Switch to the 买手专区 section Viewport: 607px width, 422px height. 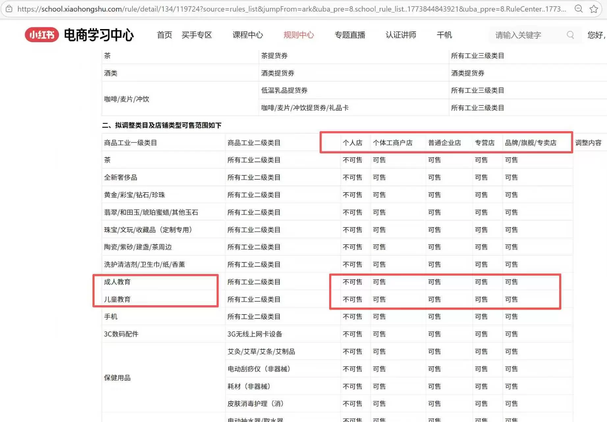click(x=197, y=35)
